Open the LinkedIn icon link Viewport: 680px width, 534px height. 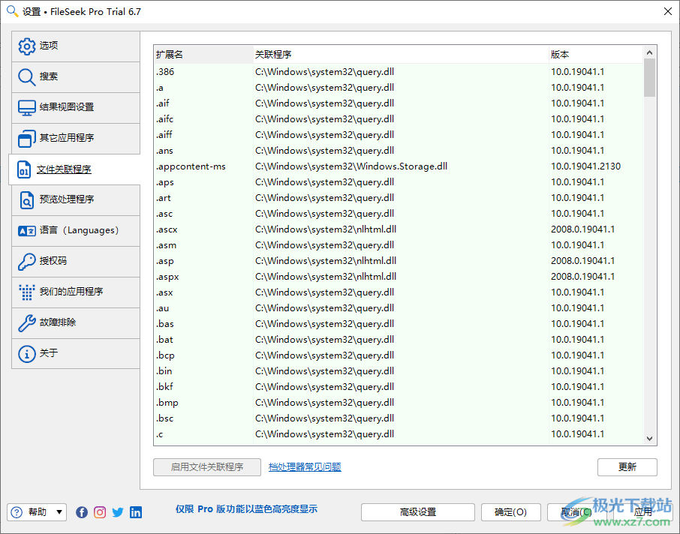coord(136,512)
